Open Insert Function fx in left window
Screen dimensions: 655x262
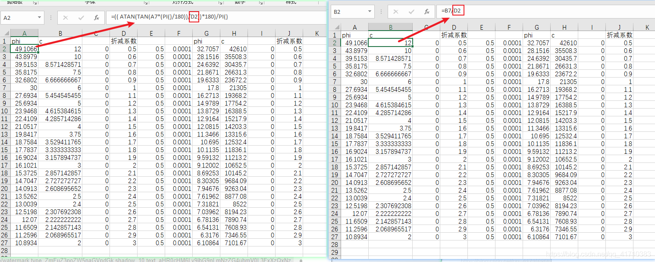pyautogui.click(x=97, y=18)
